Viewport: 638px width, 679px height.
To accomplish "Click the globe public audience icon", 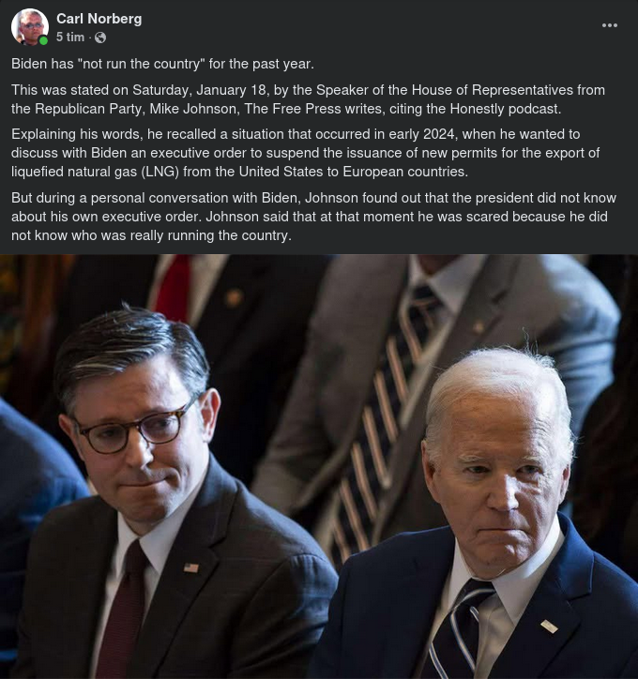I will (x=100, y=38).
